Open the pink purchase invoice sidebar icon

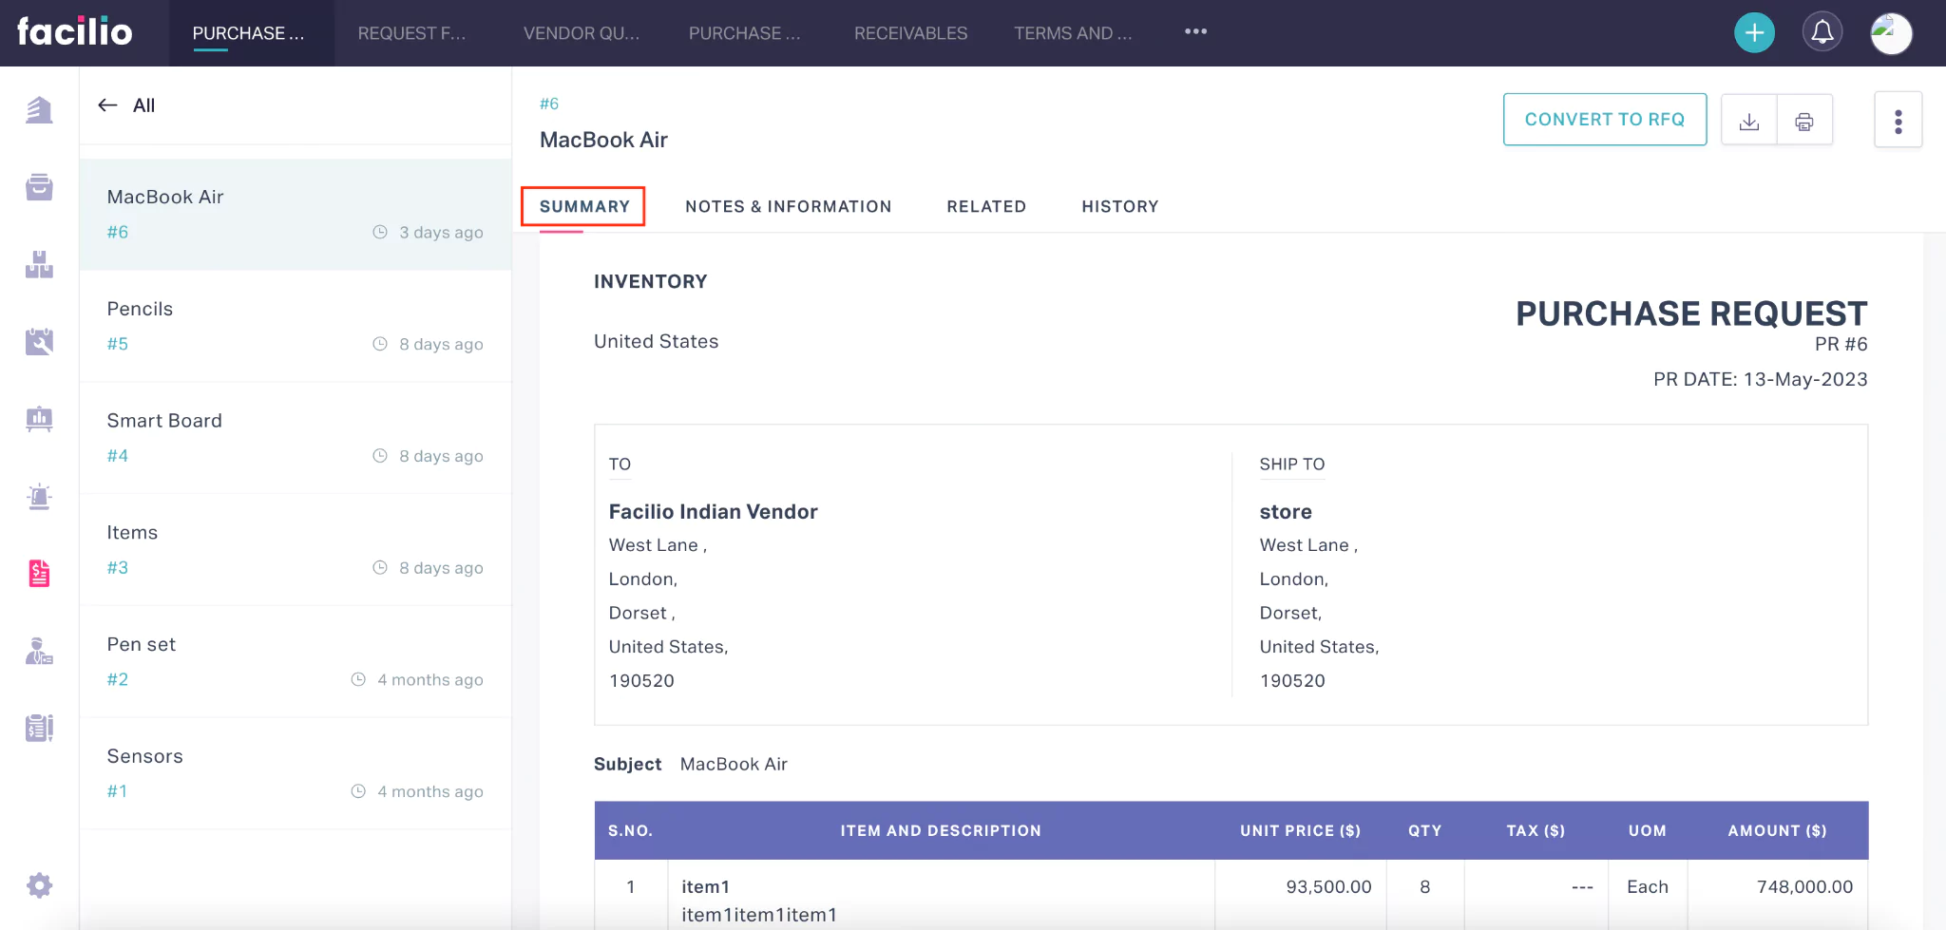[x=39, y=574]
